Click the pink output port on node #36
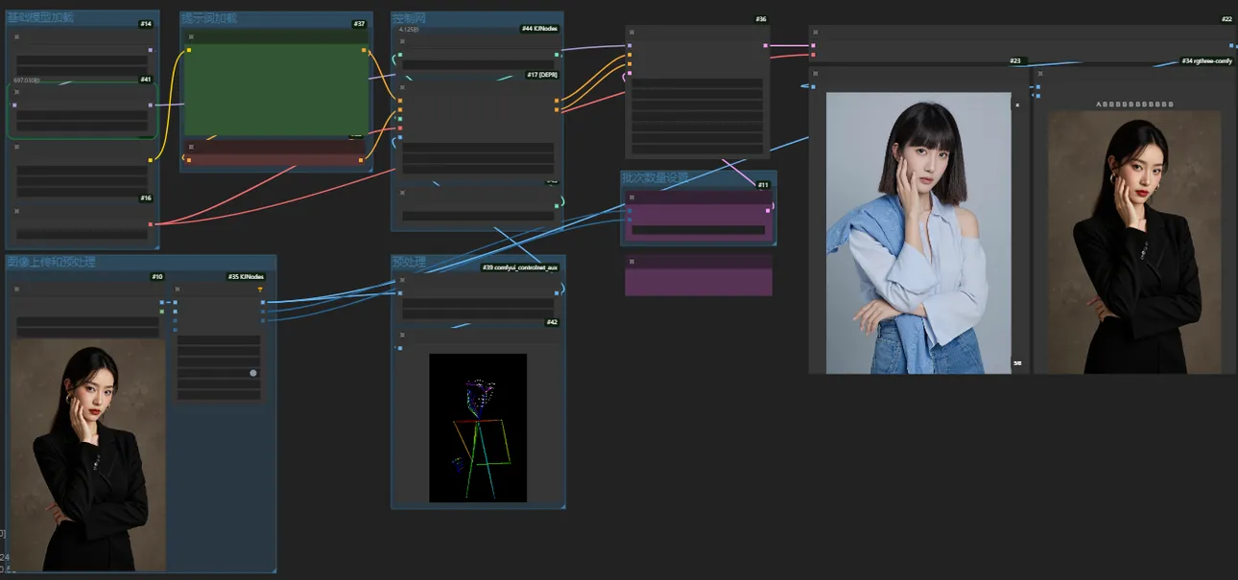This screenshot has height=580, width=1238. [766, 45]
